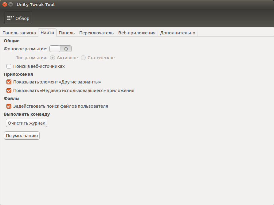Click the Общие section heading
The width and height of the screenshot is (274, 205).
pos(12,41)
